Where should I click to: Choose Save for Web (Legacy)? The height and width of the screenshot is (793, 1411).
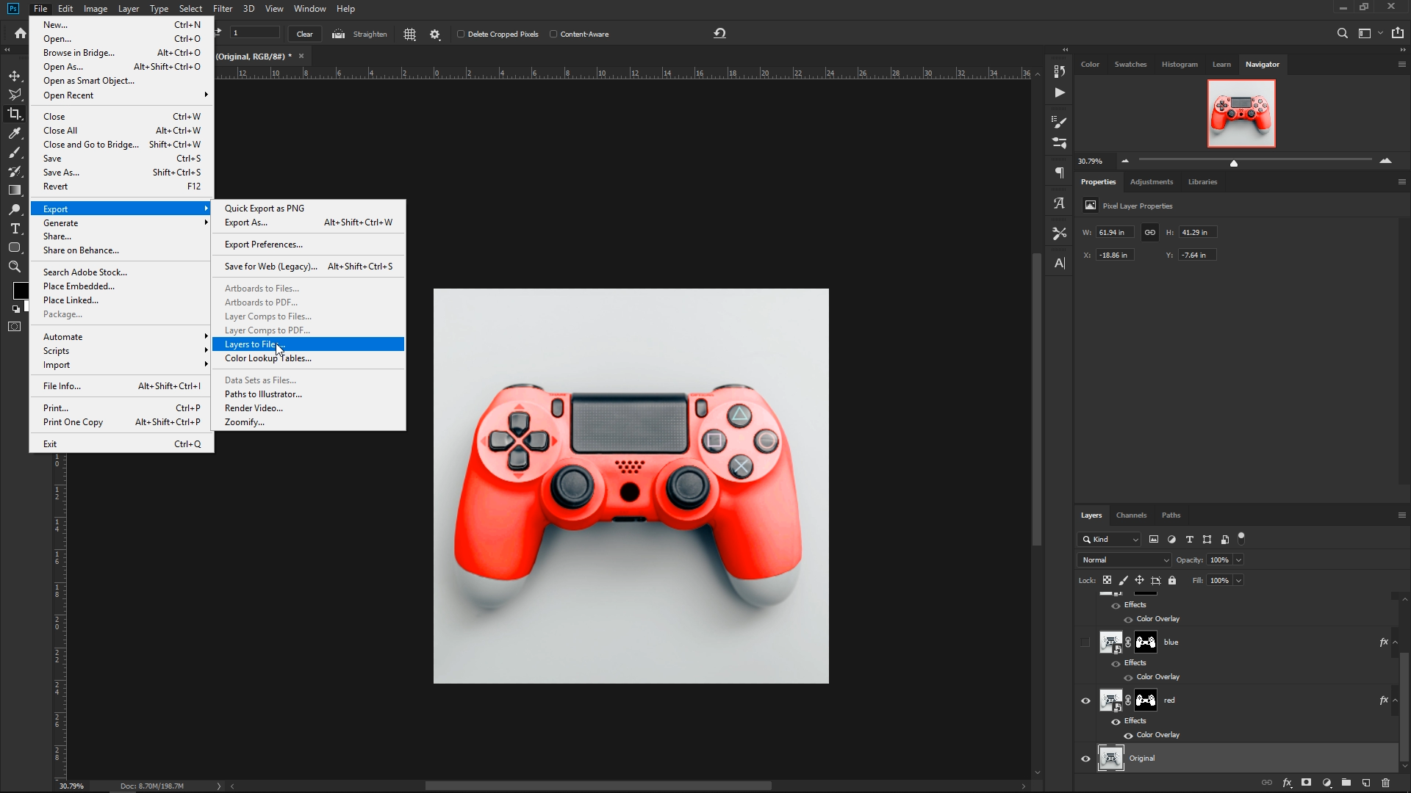308,267
